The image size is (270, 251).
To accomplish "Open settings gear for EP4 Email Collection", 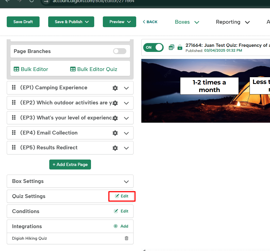I will click(115, 133).
